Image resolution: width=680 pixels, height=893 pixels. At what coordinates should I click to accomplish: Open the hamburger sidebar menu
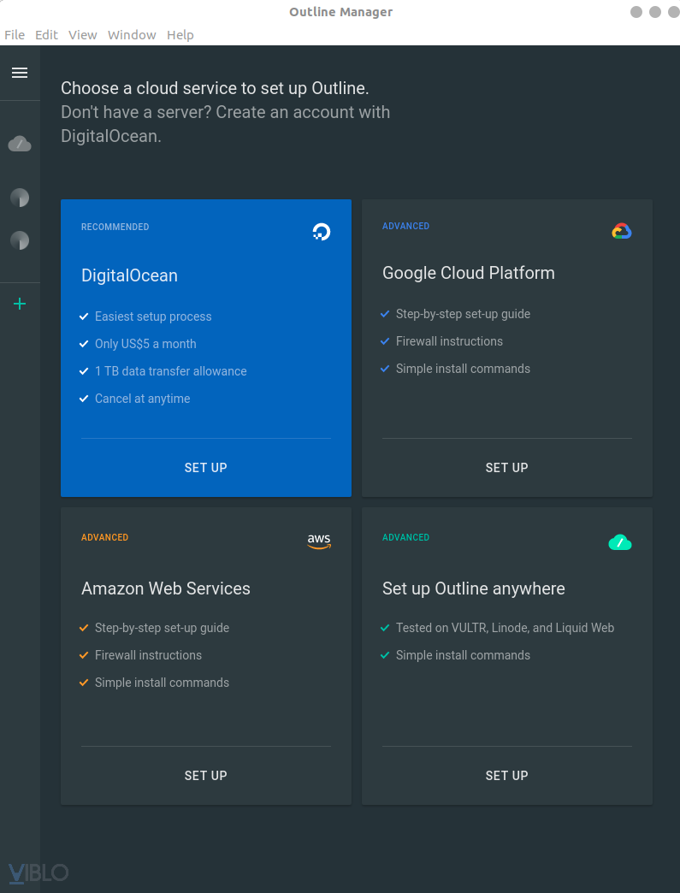[x=20, y=73]
